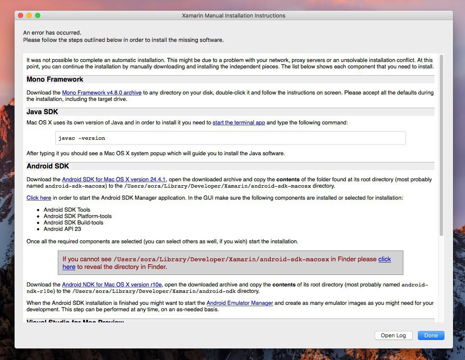Click the Java SDK section heading

42,112
